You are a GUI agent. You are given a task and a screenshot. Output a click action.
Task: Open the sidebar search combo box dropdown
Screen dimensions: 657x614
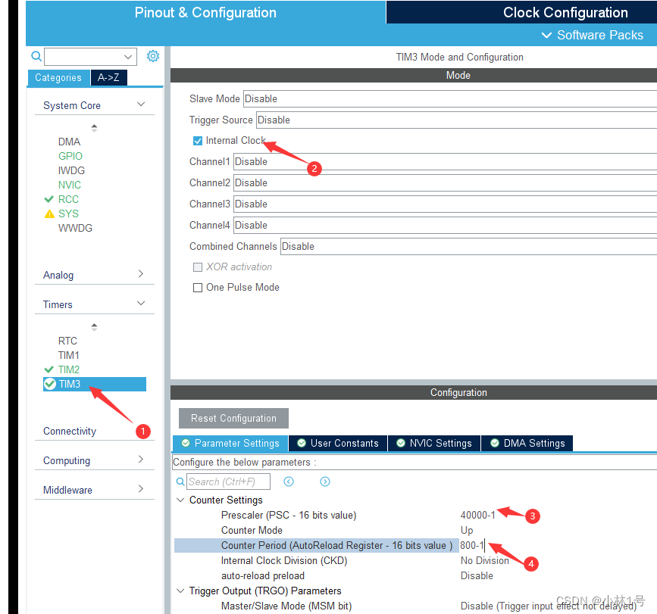pos(128,57)
